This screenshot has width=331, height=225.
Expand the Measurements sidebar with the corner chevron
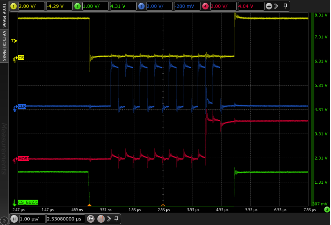point(4,221)
